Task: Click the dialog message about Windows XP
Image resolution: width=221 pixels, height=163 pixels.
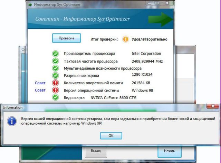Action: click(x=118, y=121)
